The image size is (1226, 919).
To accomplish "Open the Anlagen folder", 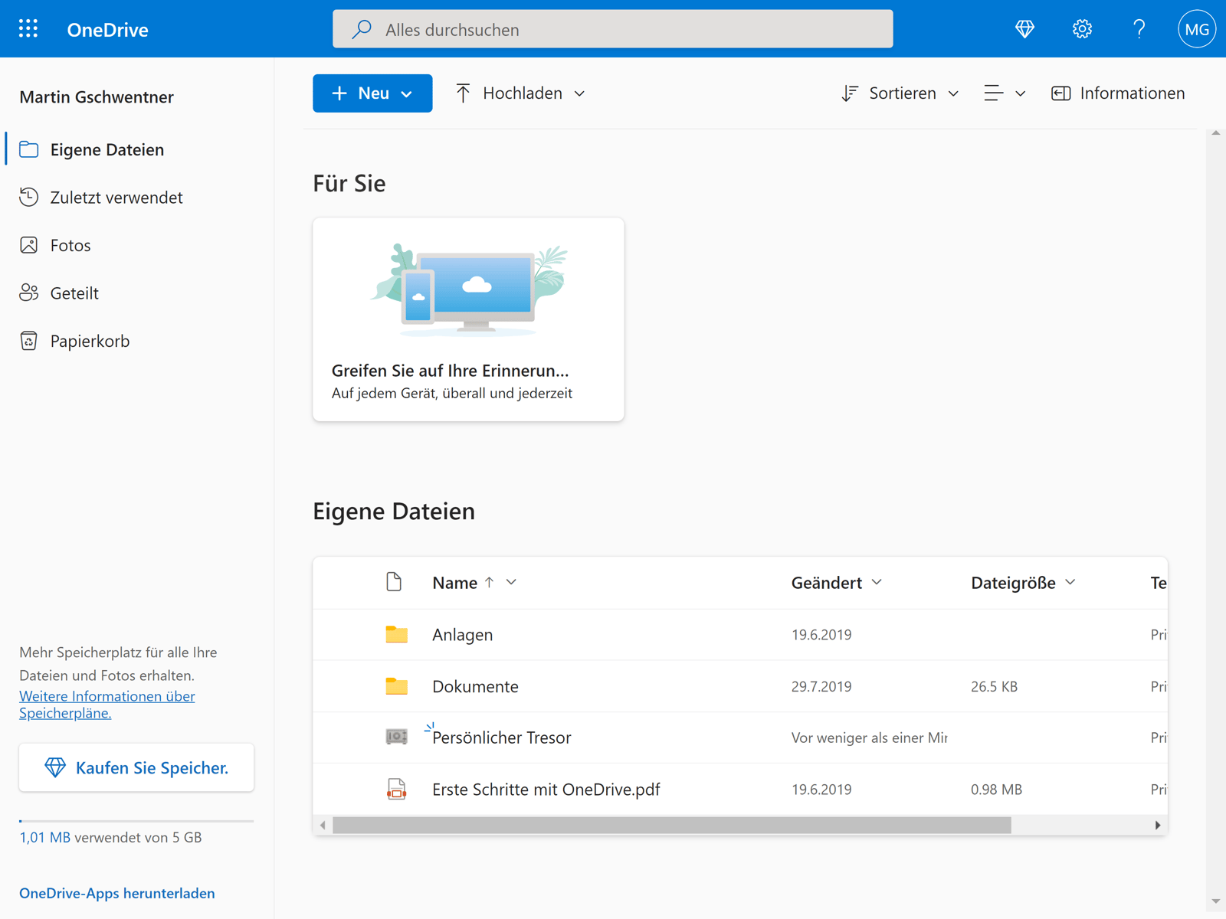I will tap(462, 634).
